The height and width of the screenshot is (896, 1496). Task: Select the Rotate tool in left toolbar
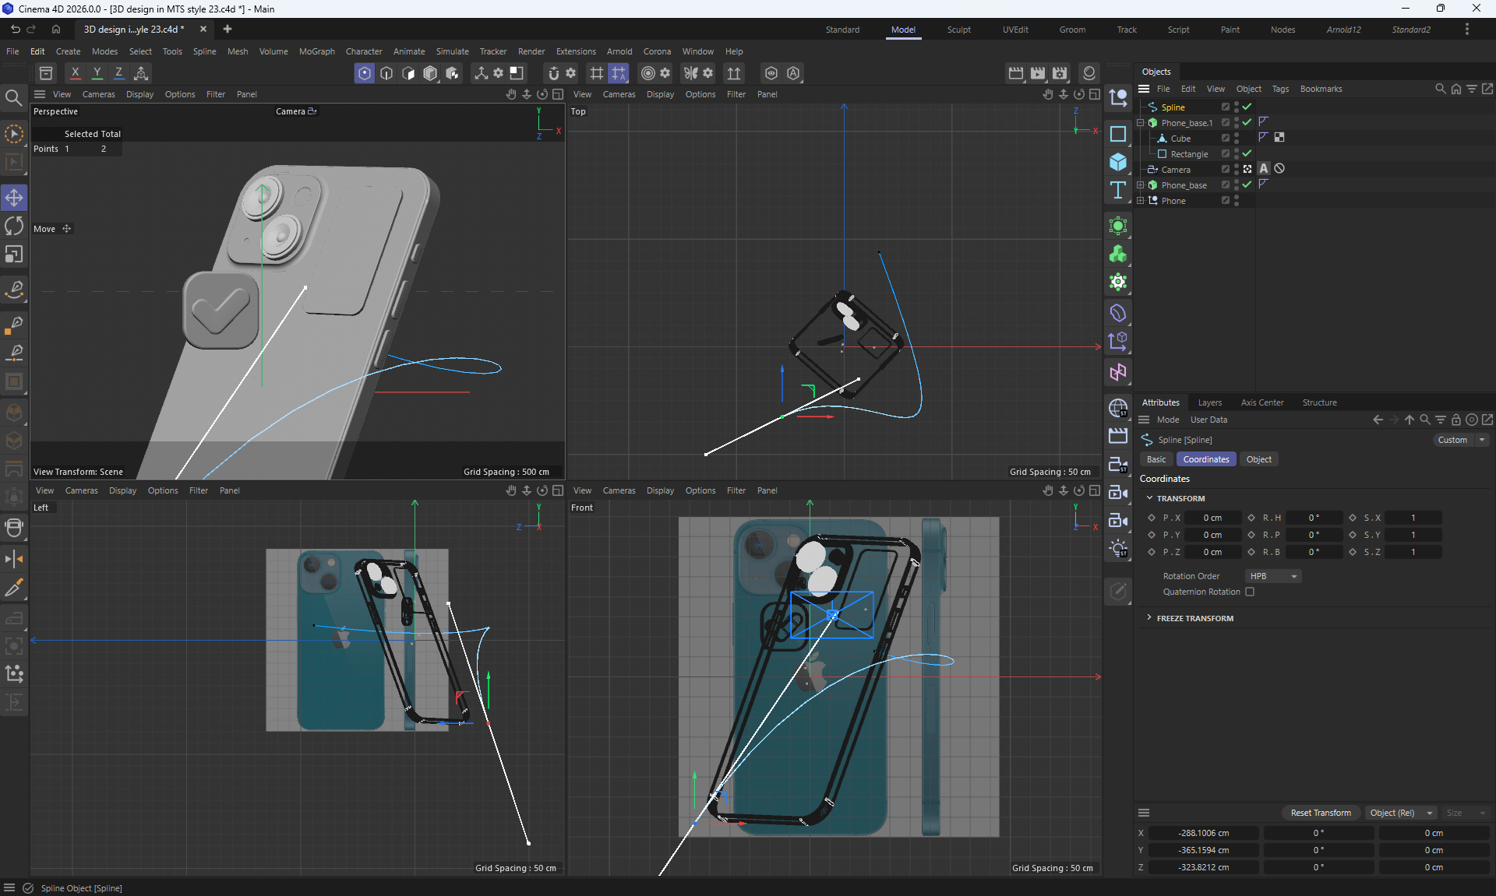click(14, 226)
